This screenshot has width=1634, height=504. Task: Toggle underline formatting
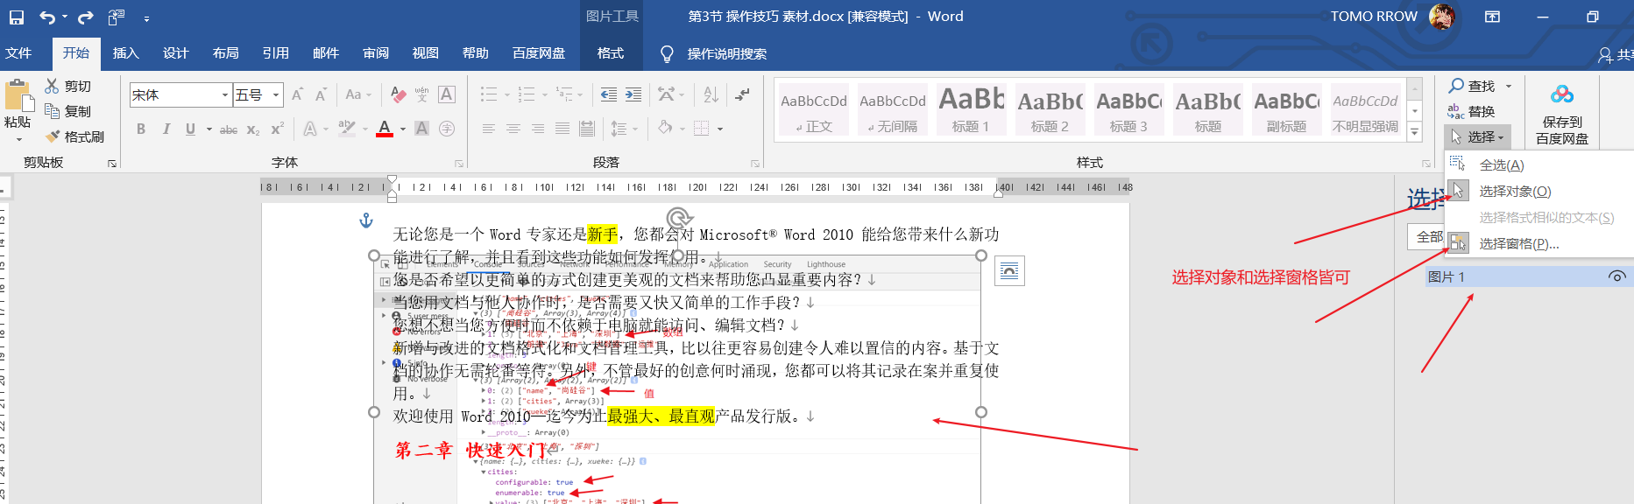coord(190,129)
